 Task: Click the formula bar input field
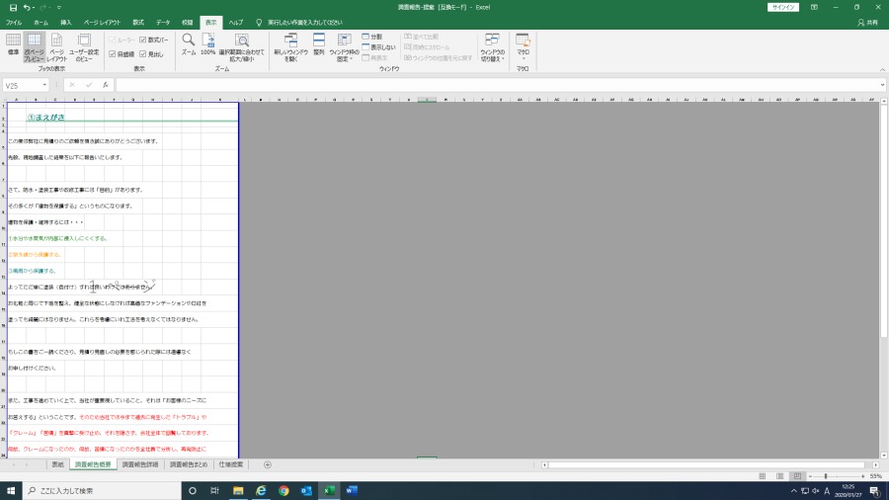point(497,85)
